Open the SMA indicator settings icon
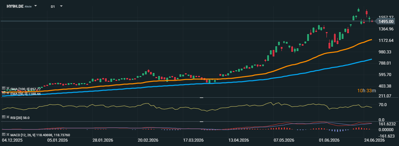Image resolution: width=399 pixels, height=146 pixels. 4,88
